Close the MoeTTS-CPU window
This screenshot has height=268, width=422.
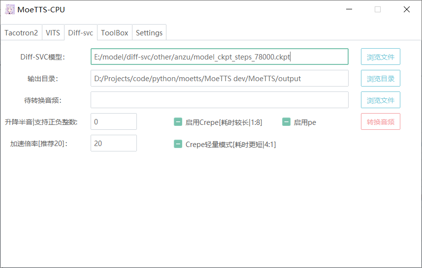pos(407,9)
